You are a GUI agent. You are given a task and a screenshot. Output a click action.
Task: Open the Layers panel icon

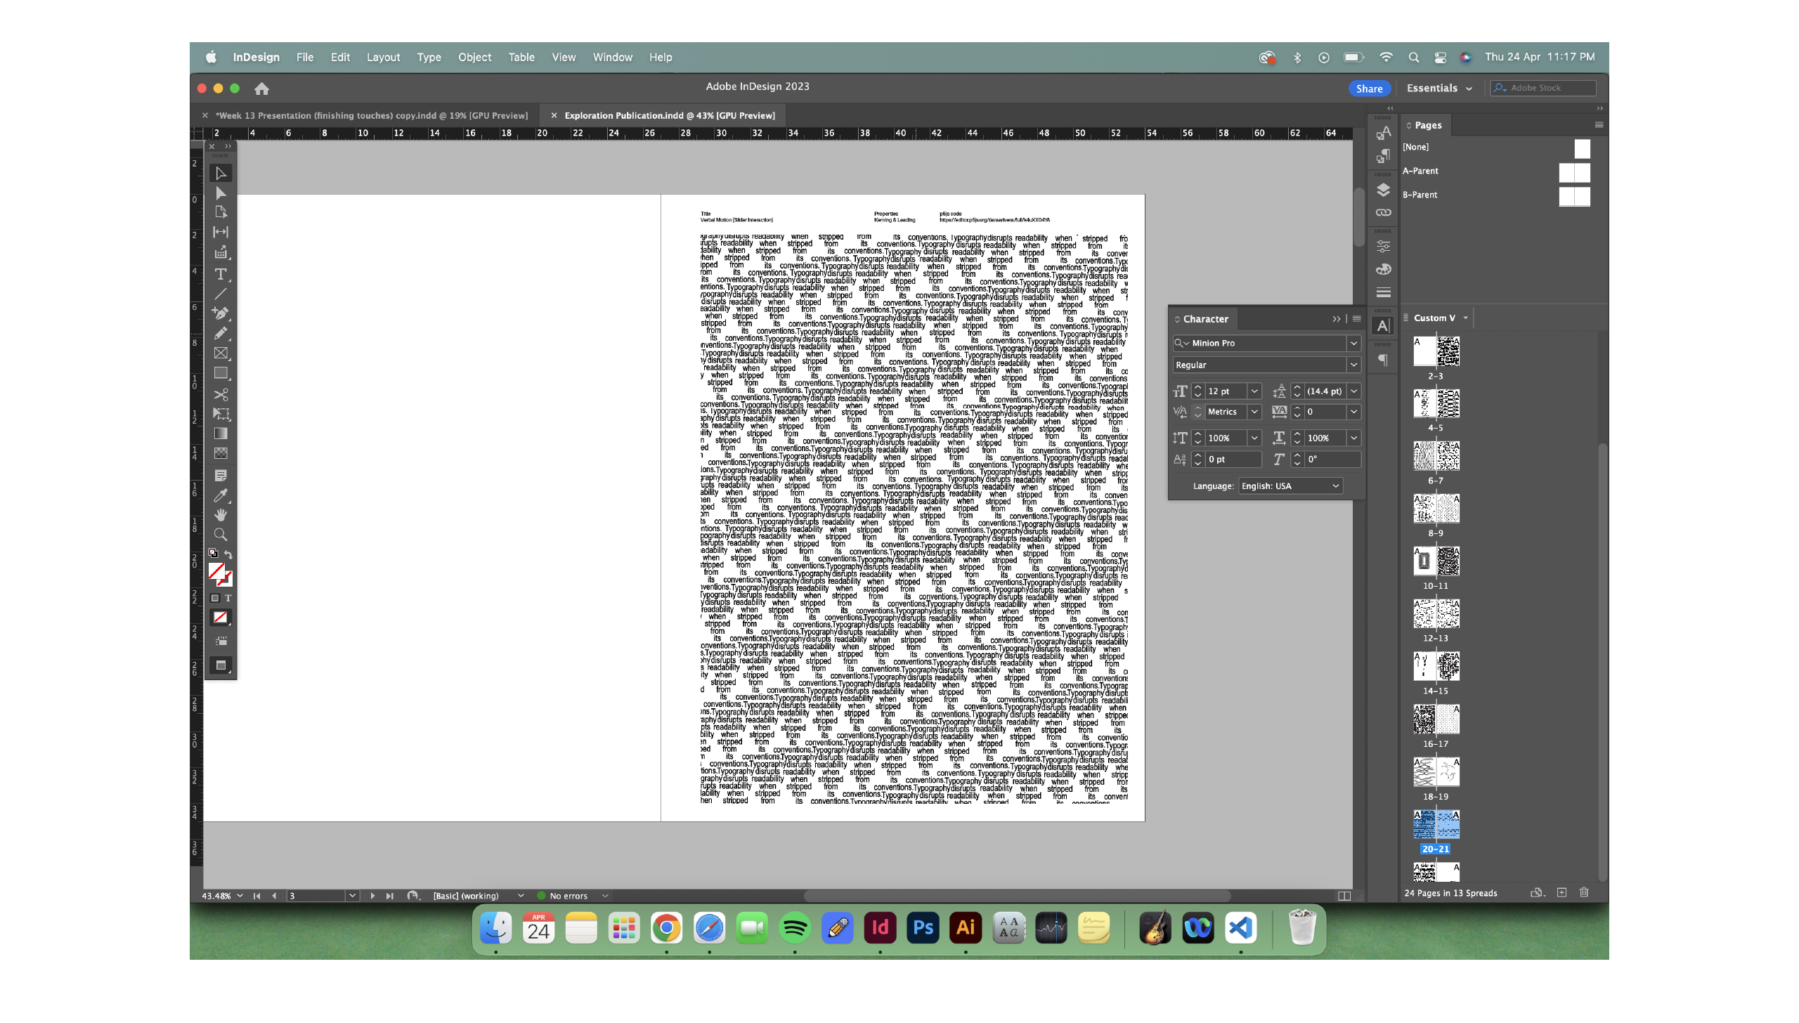(1383, 190)
